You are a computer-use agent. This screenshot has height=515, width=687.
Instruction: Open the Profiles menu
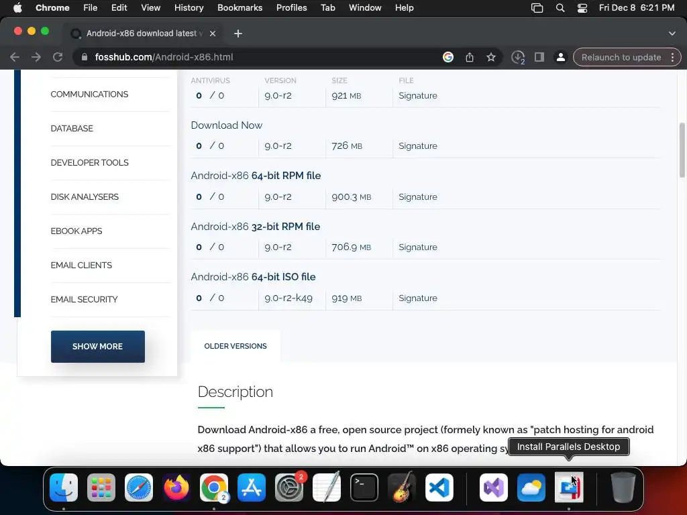point(291,8)
